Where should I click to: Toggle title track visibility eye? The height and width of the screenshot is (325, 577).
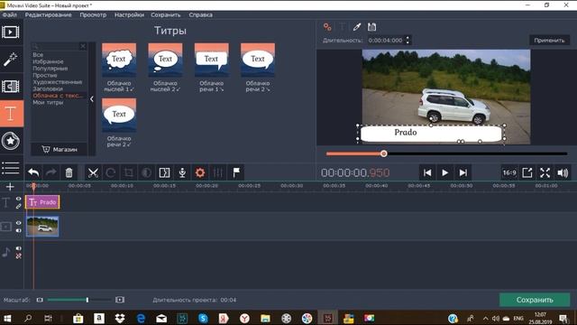tap(18, 199)
